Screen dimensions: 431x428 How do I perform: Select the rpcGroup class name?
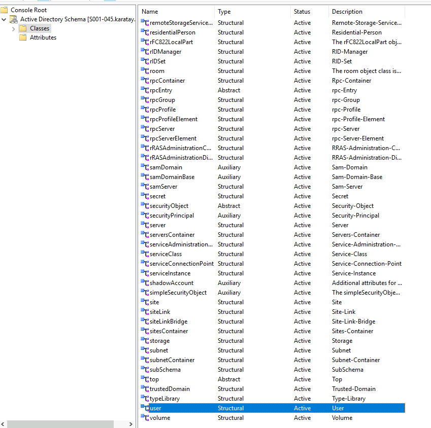click(x=162, y=100)
